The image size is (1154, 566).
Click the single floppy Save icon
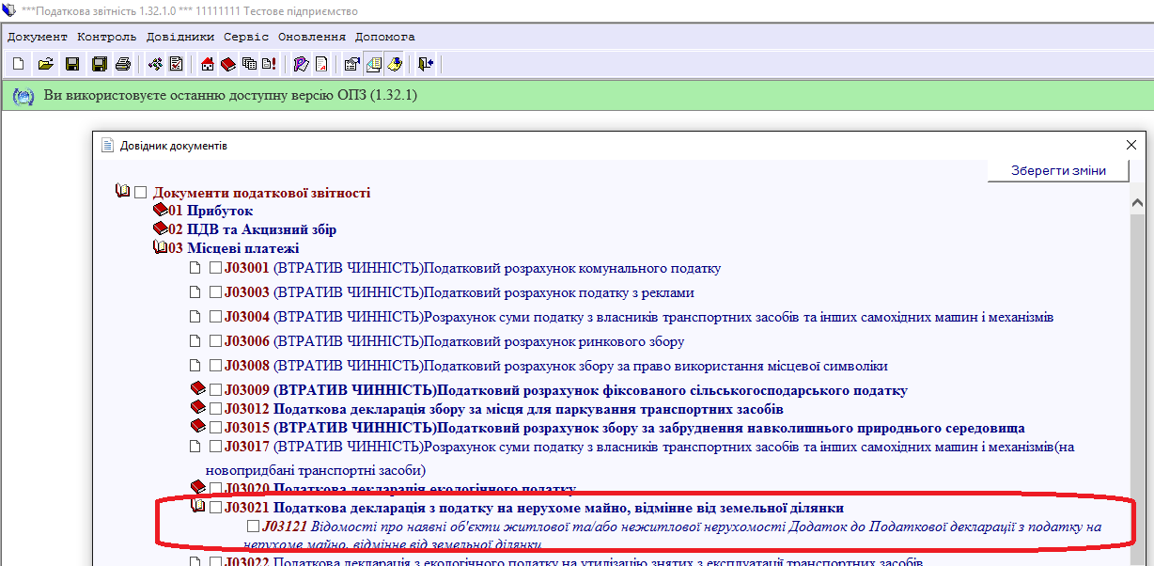pos(71,64)
